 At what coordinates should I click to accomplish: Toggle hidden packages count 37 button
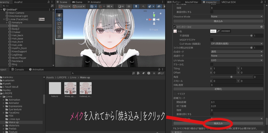[x=161, y=73]
